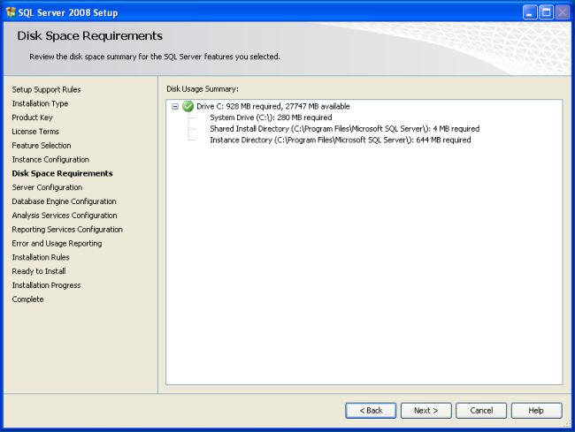Minimize the setup window

point(529,13)
